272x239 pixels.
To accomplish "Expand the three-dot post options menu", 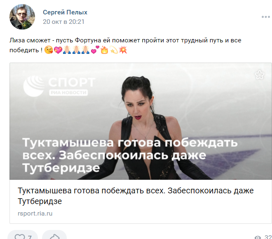I will (266, 17).
